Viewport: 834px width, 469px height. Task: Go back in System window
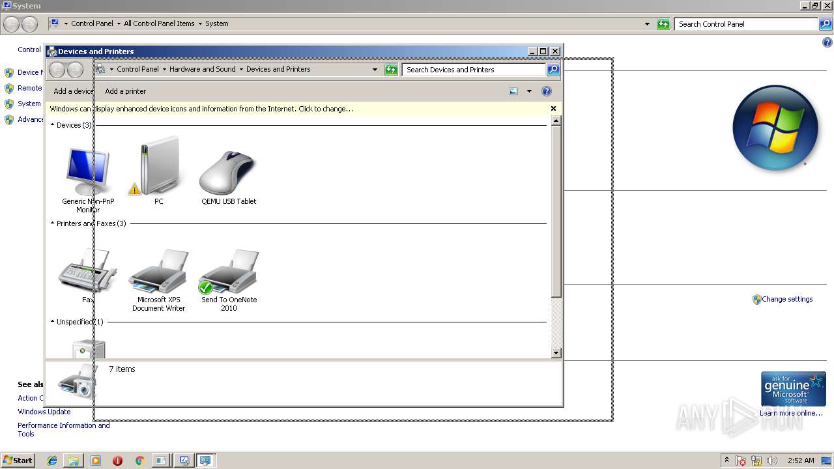click(11, 24)
